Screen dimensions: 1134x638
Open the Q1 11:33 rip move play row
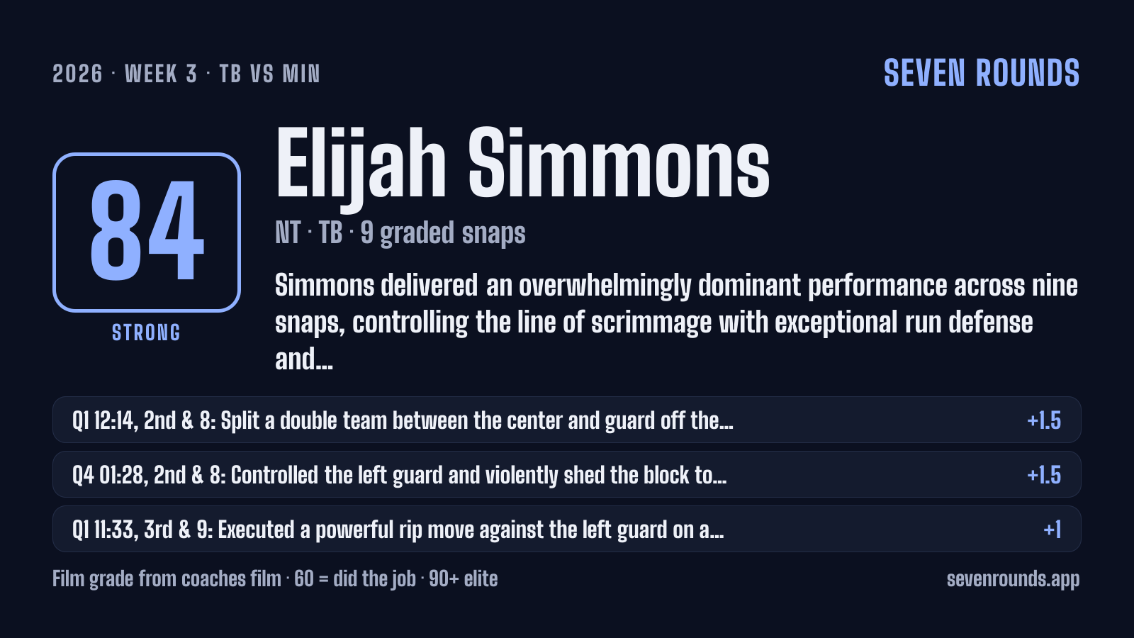tap(566, 529)
